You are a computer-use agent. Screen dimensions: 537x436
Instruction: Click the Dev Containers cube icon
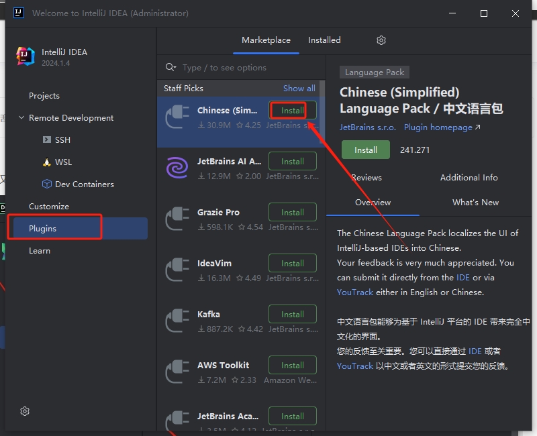pos(47,184)
